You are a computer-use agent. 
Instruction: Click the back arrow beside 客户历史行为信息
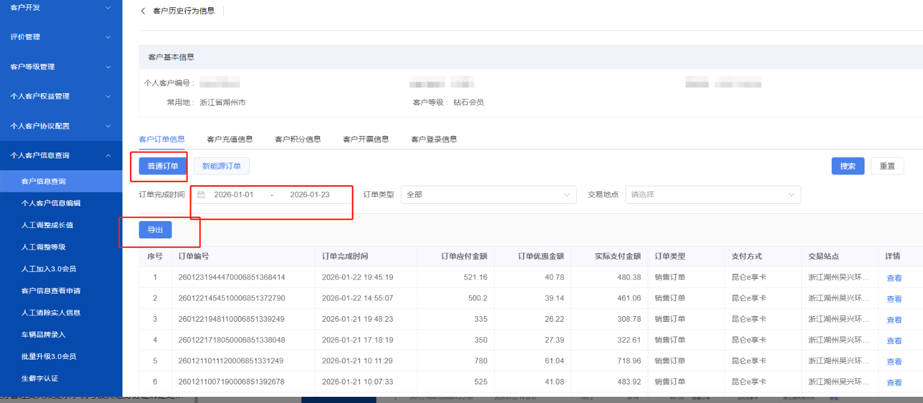(143, 11)
